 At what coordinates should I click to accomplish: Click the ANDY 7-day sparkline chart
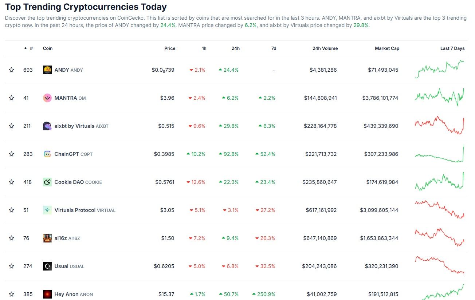pos(439,70)
